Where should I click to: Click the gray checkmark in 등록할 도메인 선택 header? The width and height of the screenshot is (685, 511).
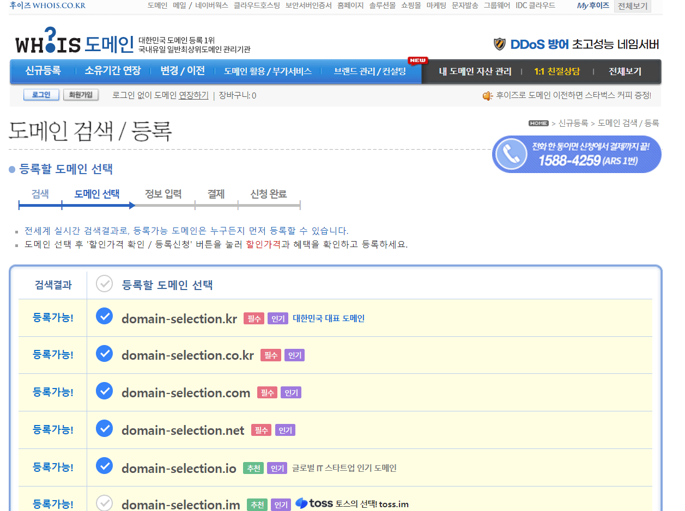coord(104,284)
